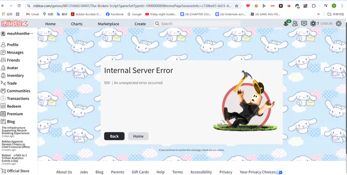Open the Charts tab
This screenshot has height=175, width=347.
(77, 24)
